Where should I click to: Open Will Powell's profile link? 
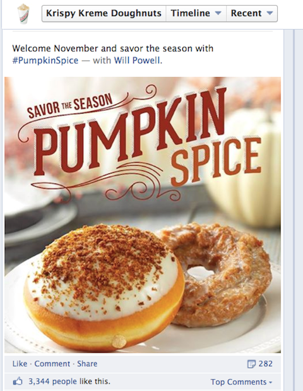point(138,61)
